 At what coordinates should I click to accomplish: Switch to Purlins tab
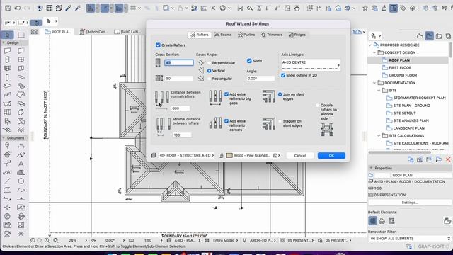246,35
